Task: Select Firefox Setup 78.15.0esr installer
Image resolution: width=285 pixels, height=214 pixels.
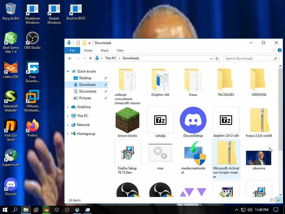Action: coord(127,157)
